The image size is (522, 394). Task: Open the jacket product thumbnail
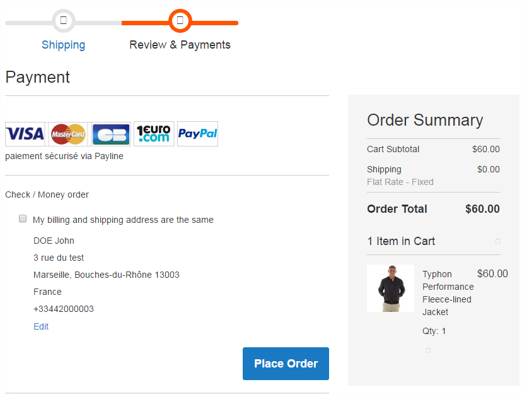click(x=390, y=288)
